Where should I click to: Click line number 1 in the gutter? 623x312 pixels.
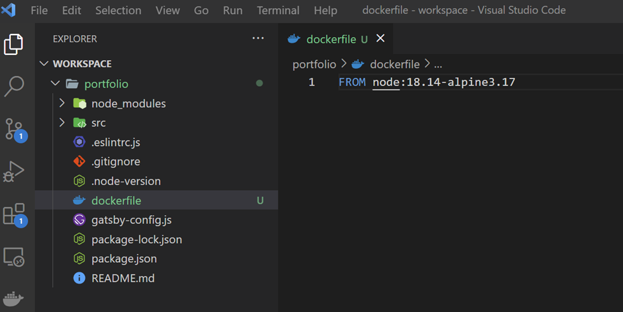312,82
